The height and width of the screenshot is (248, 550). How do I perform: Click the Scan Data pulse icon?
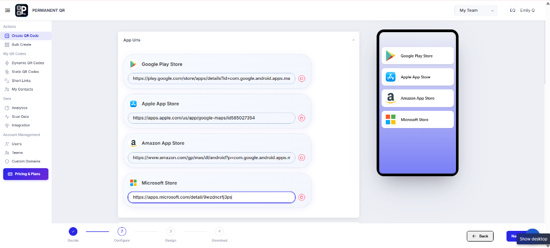point(7,116)
